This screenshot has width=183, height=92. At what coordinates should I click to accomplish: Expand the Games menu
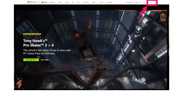(60, 2)
